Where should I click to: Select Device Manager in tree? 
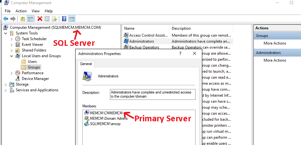(x=35, y=79)
